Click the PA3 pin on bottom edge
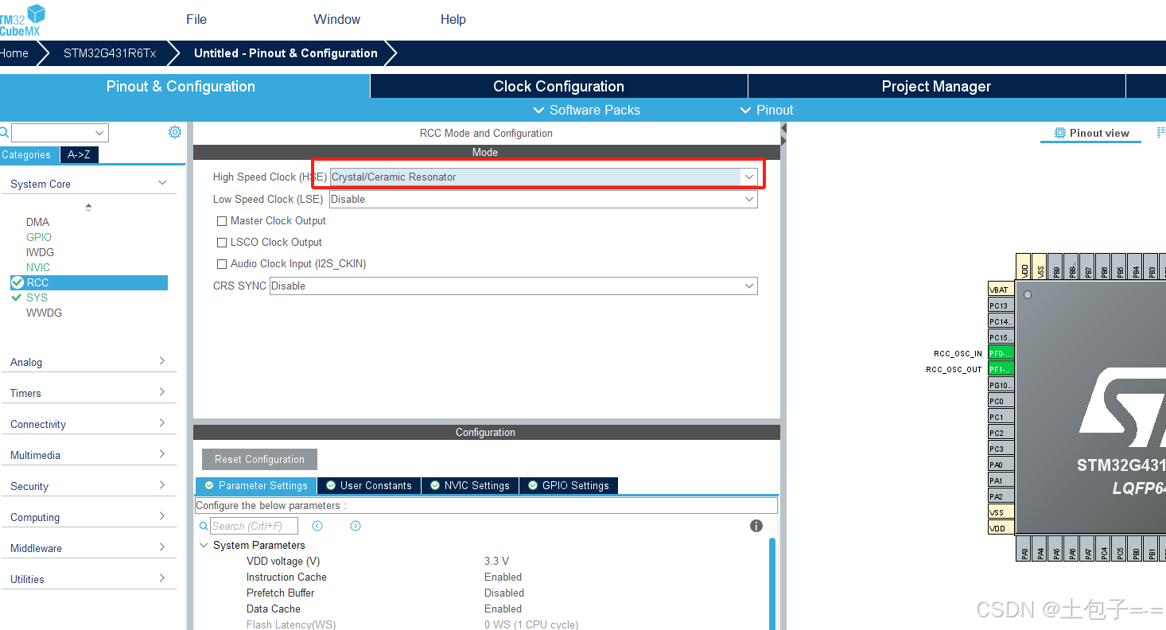The image size is (1166, 630). [x=1024, y=548]
